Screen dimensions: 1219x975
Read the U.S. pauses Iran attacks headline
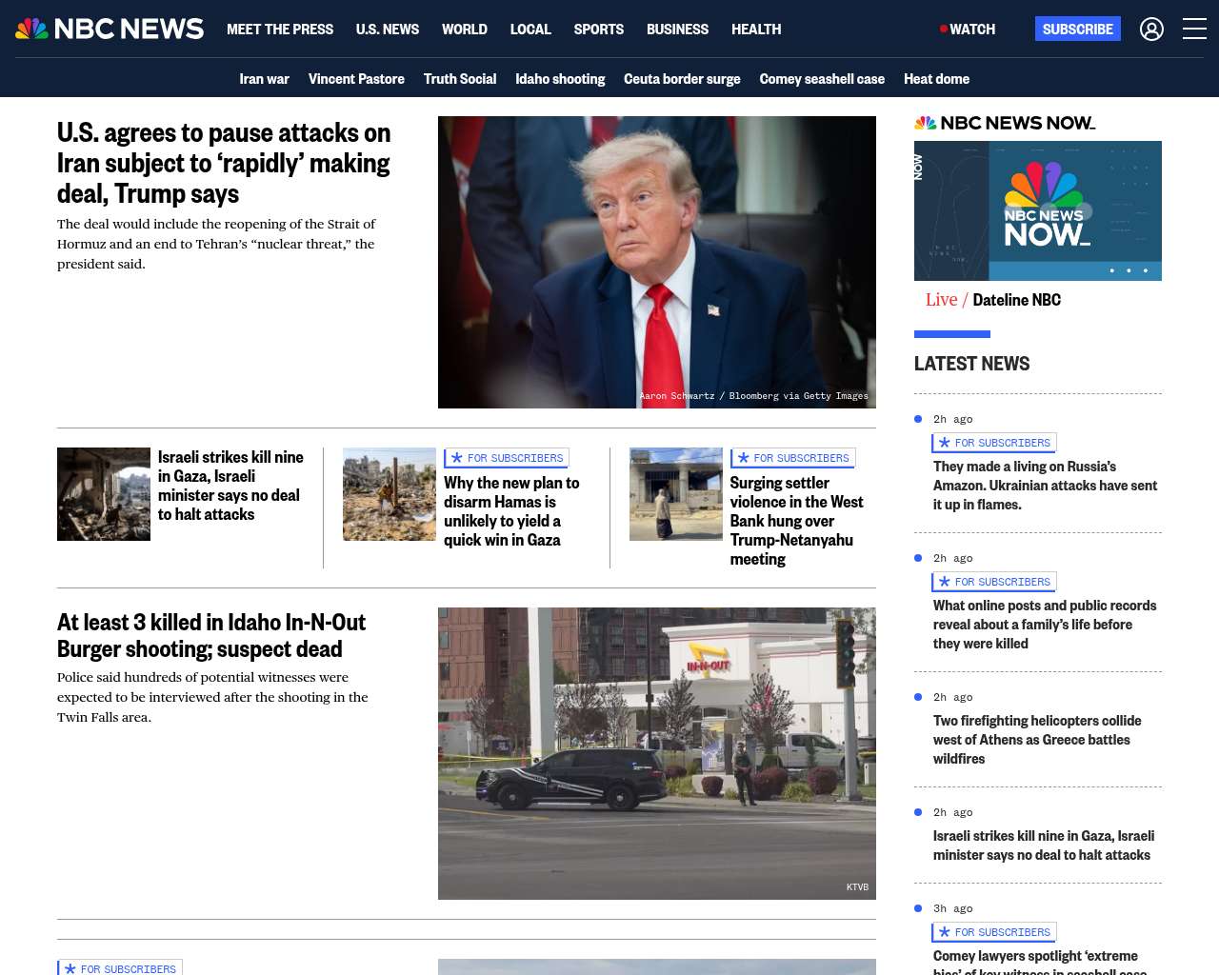(x=224, y=163)
